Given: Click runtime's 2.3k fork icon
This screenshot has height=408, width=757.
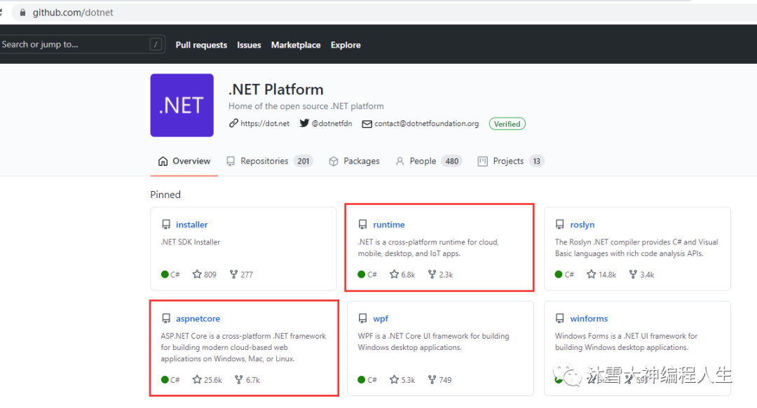Looking at the screenshot, I should click(432, 274).
